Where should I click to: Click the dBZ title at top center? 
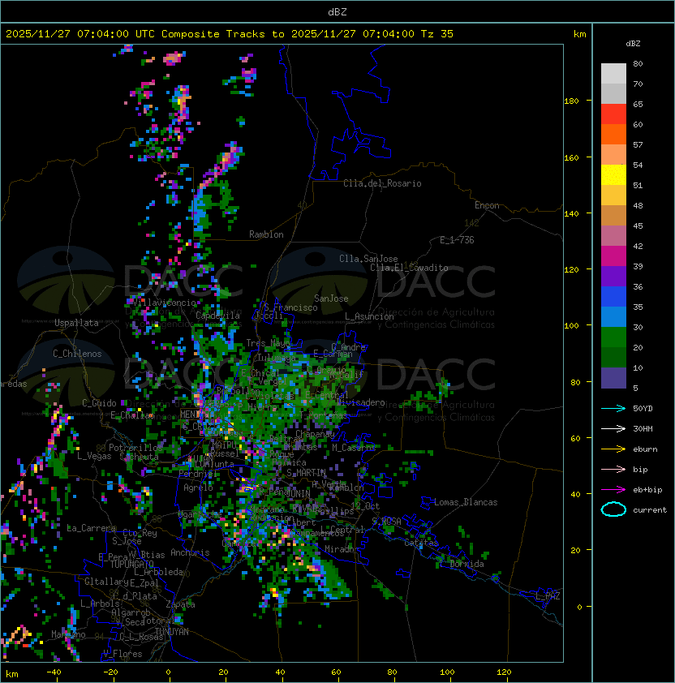(337, 11)
